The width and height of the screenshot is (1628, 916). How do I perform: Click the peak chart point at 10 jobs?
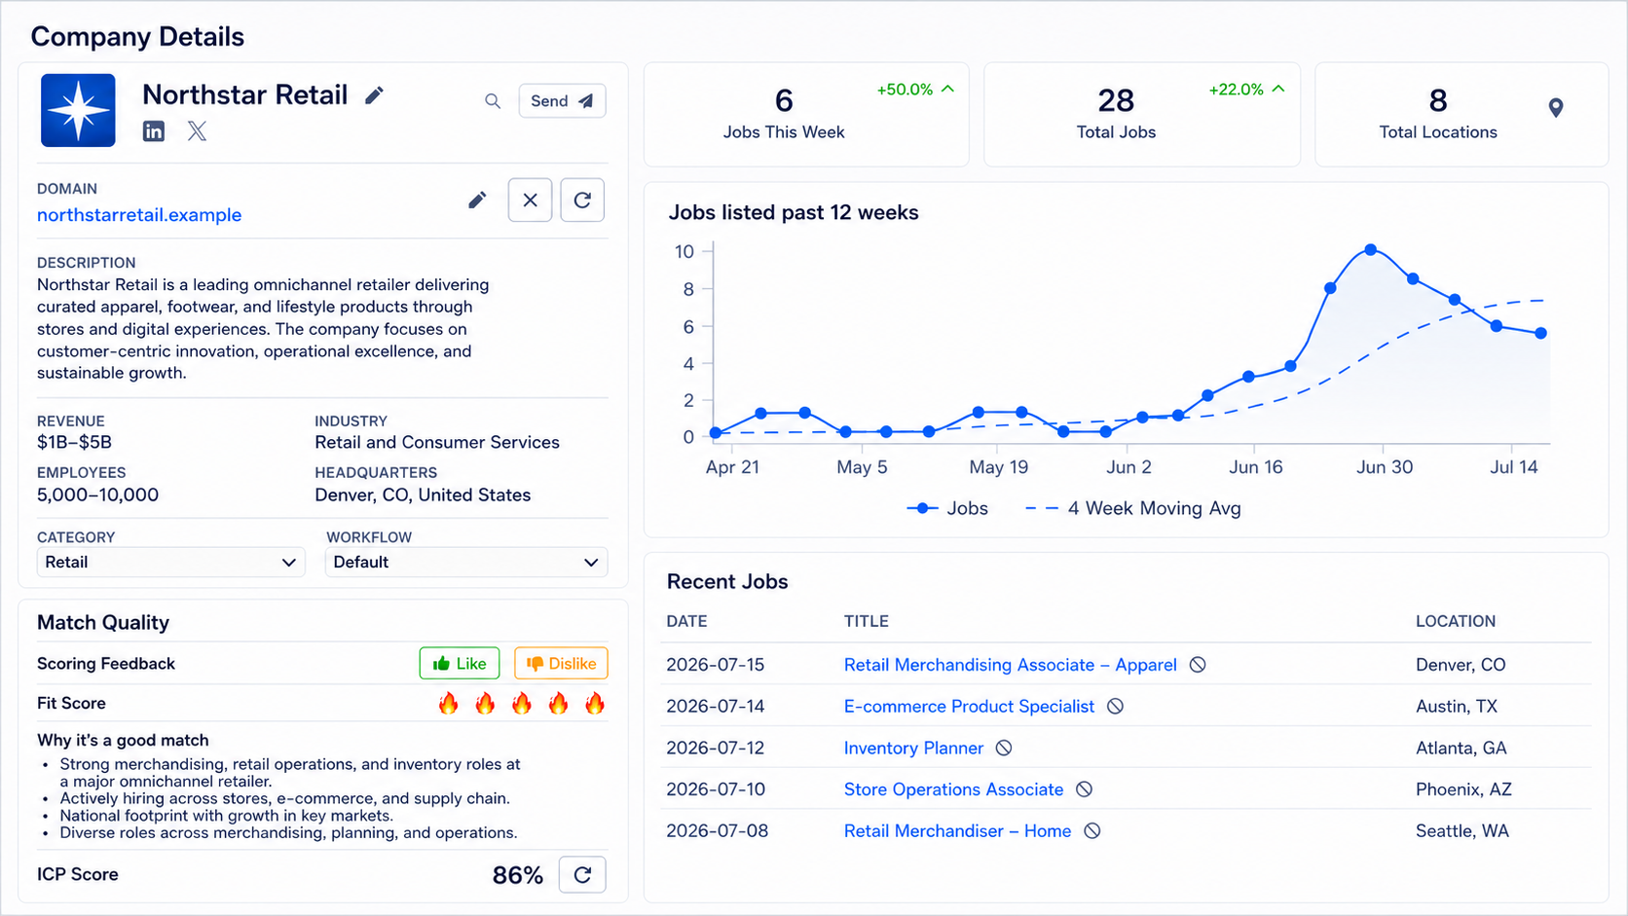click(x=1371, y=250)
